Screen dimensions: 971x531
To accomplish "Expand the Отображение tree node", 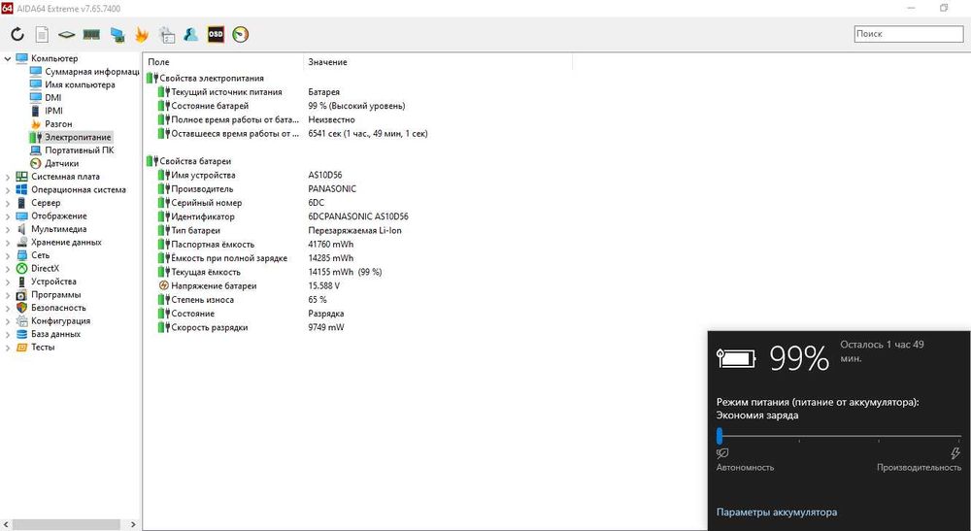I will point(8,216).
